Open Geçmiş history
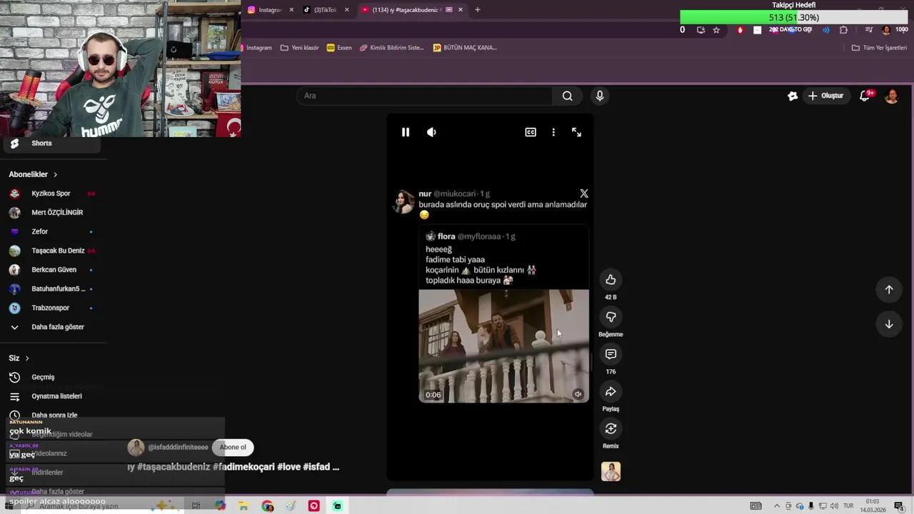 coord(51,377)
